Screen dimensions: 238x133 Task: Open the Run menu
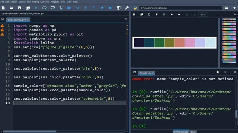(29, 1)
